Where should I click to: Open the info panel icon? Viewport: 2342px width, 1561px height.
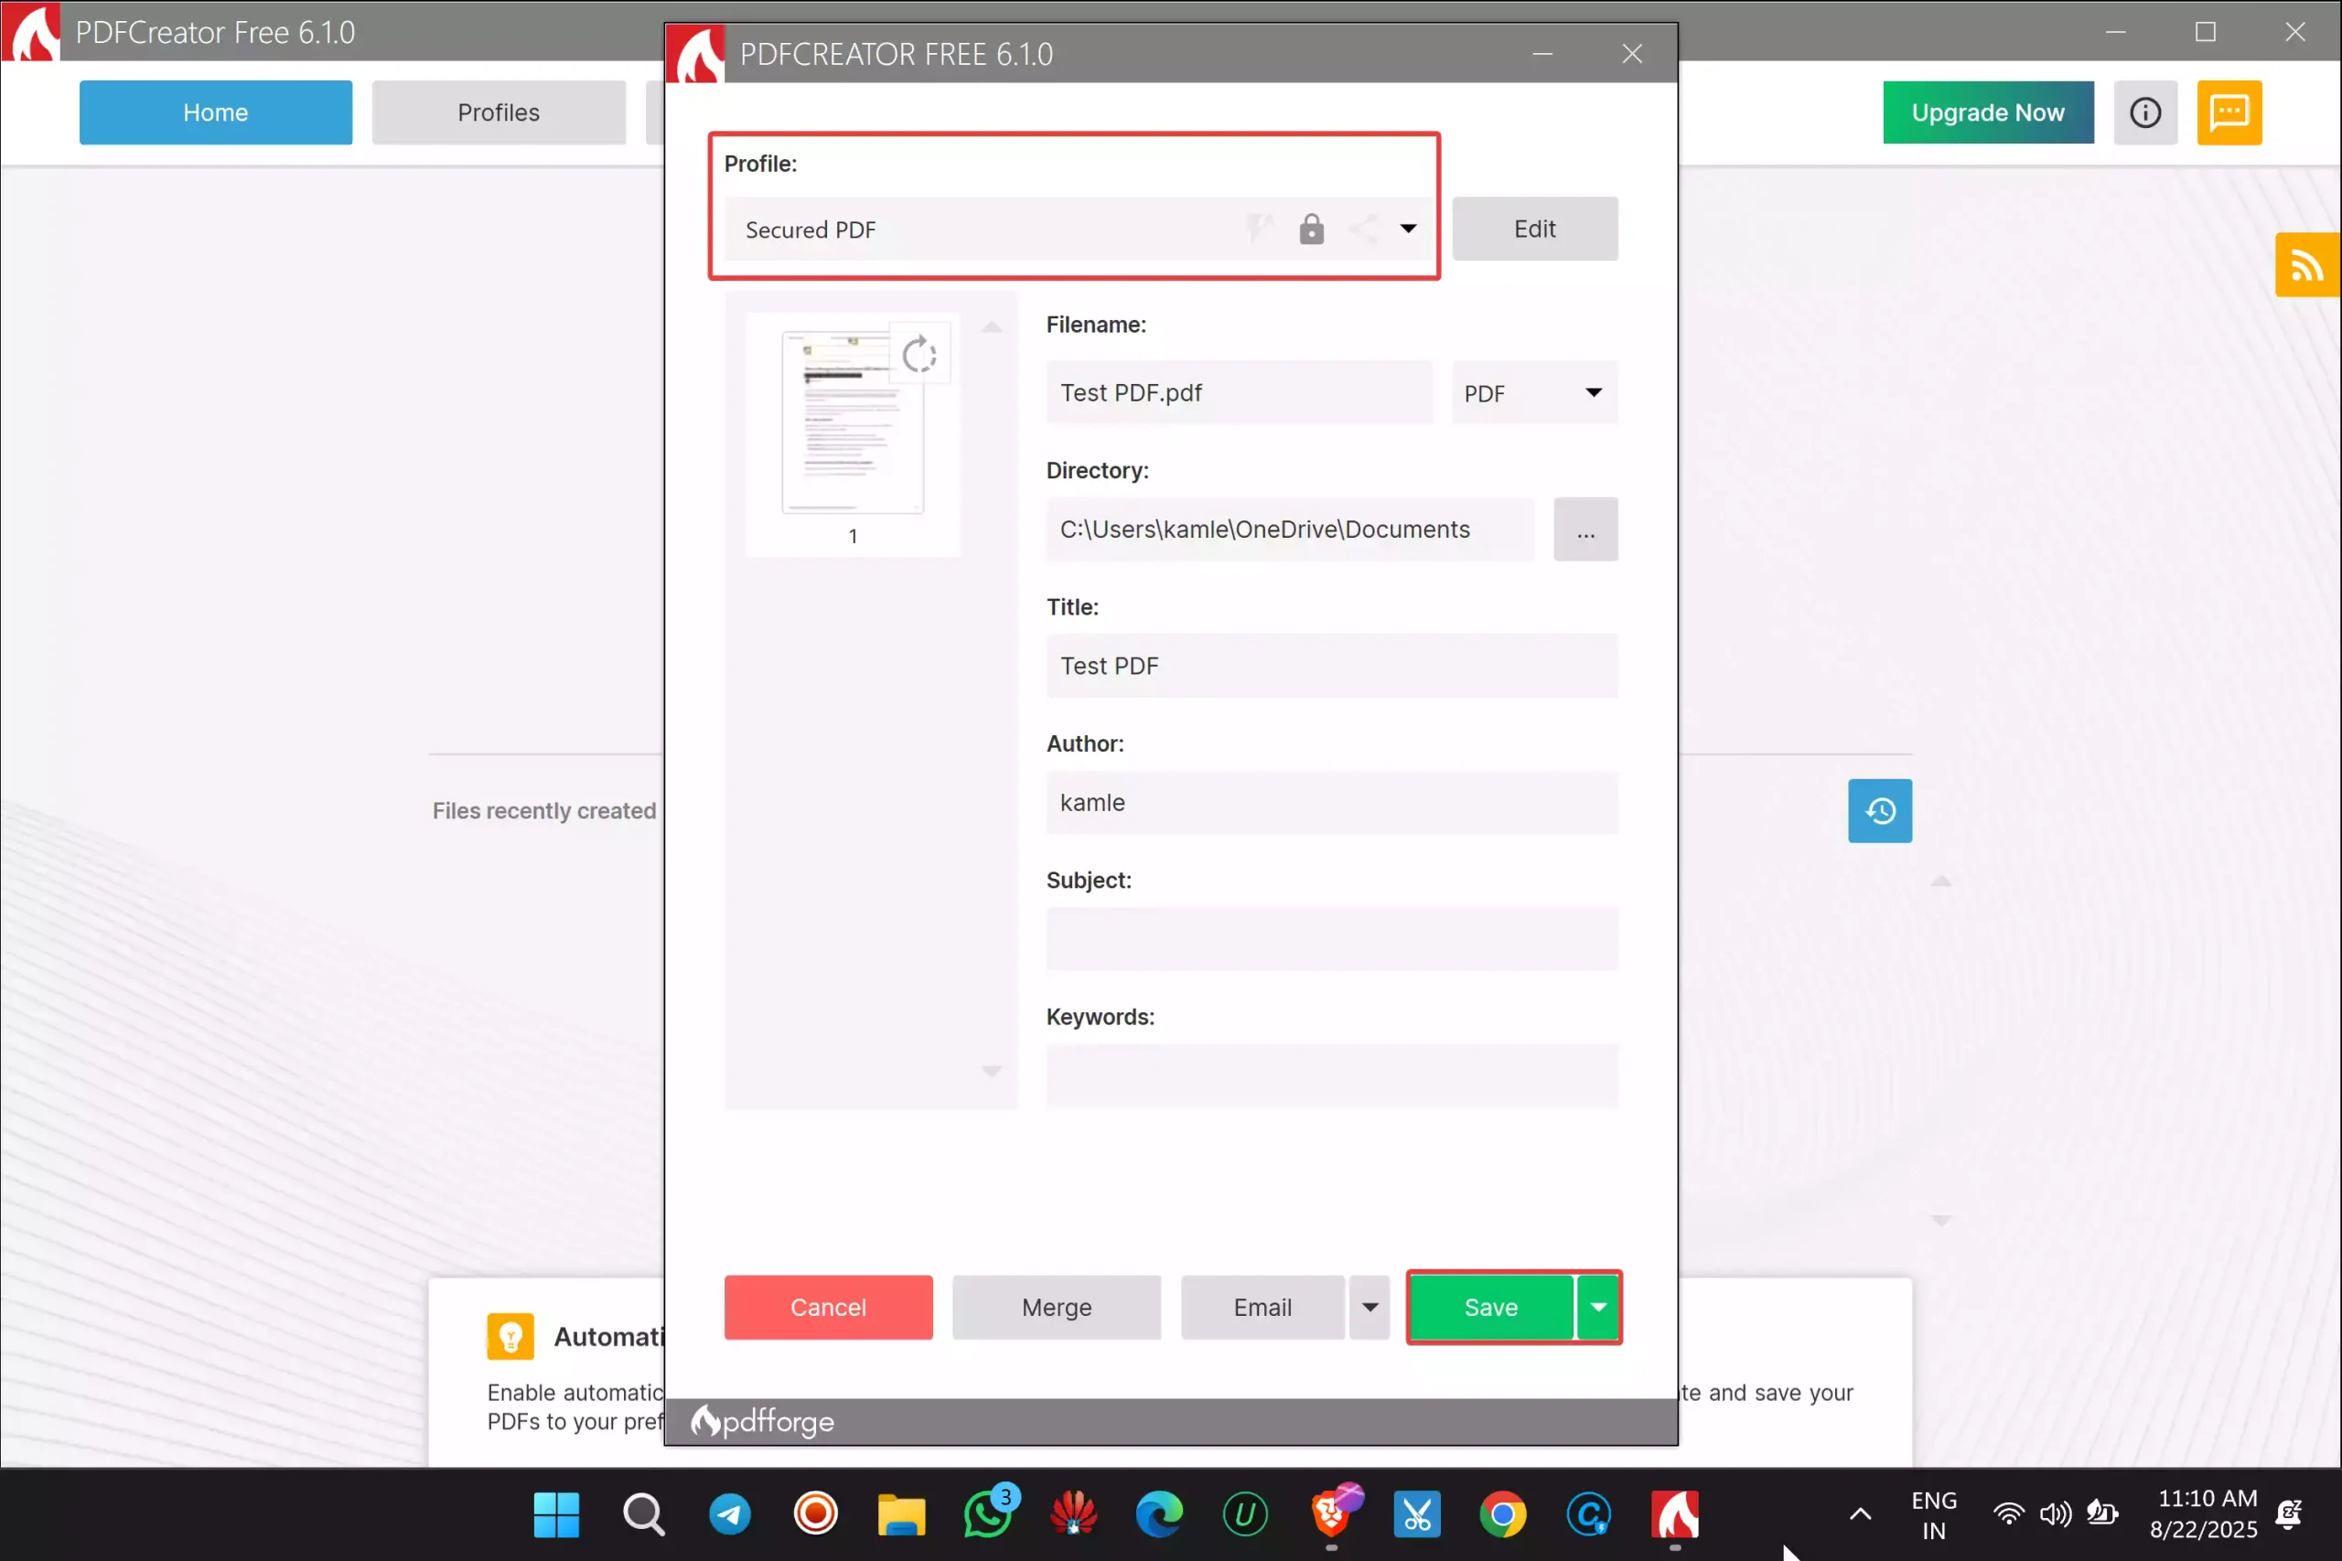[x=2146, y=112]
